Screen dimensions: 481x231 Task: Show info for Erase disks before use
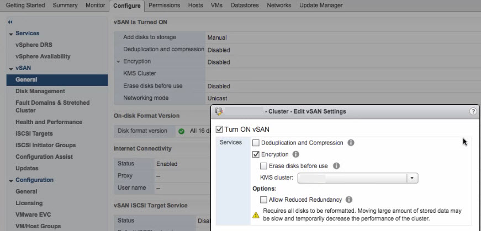pos(336,166)
